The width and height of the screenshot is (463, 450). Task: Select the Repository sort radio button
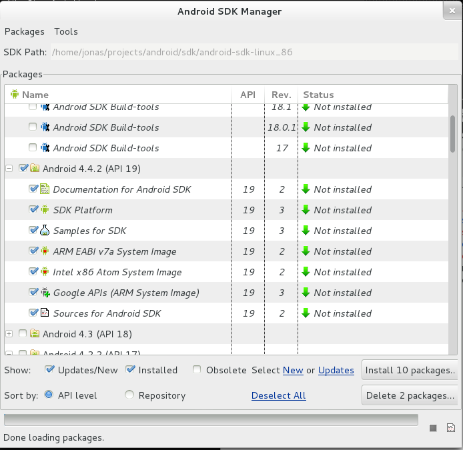[129, 395]
